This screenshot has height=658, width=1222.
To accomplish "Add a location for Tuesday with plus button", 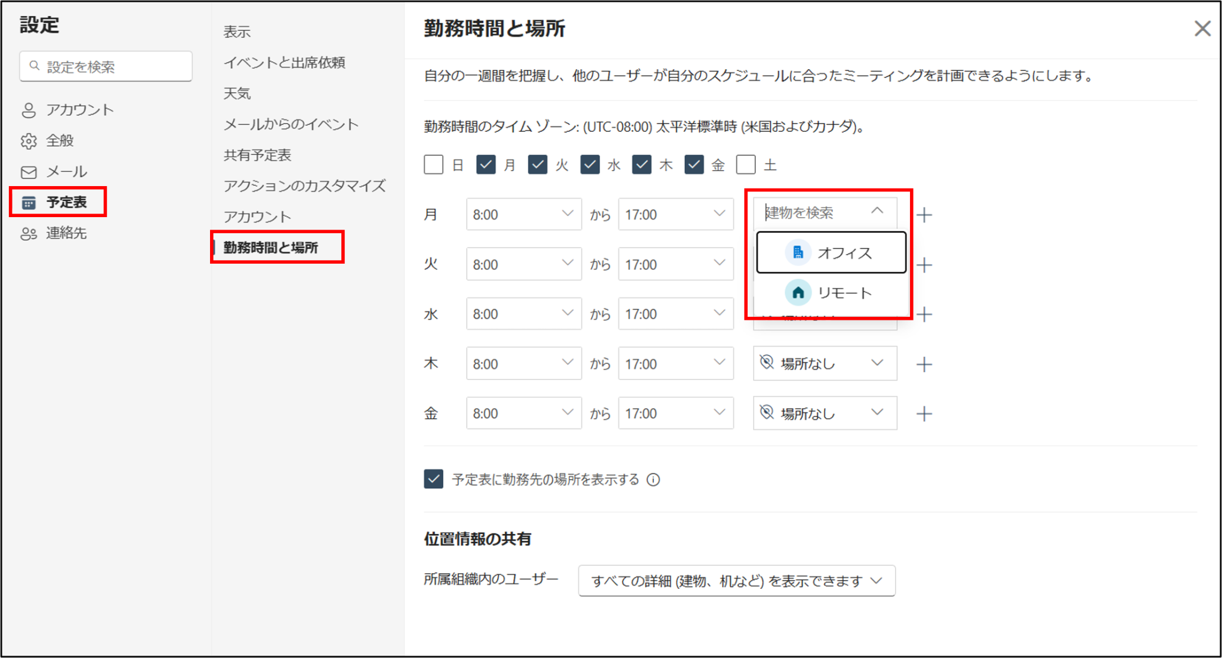I will [x=924, y=264].
